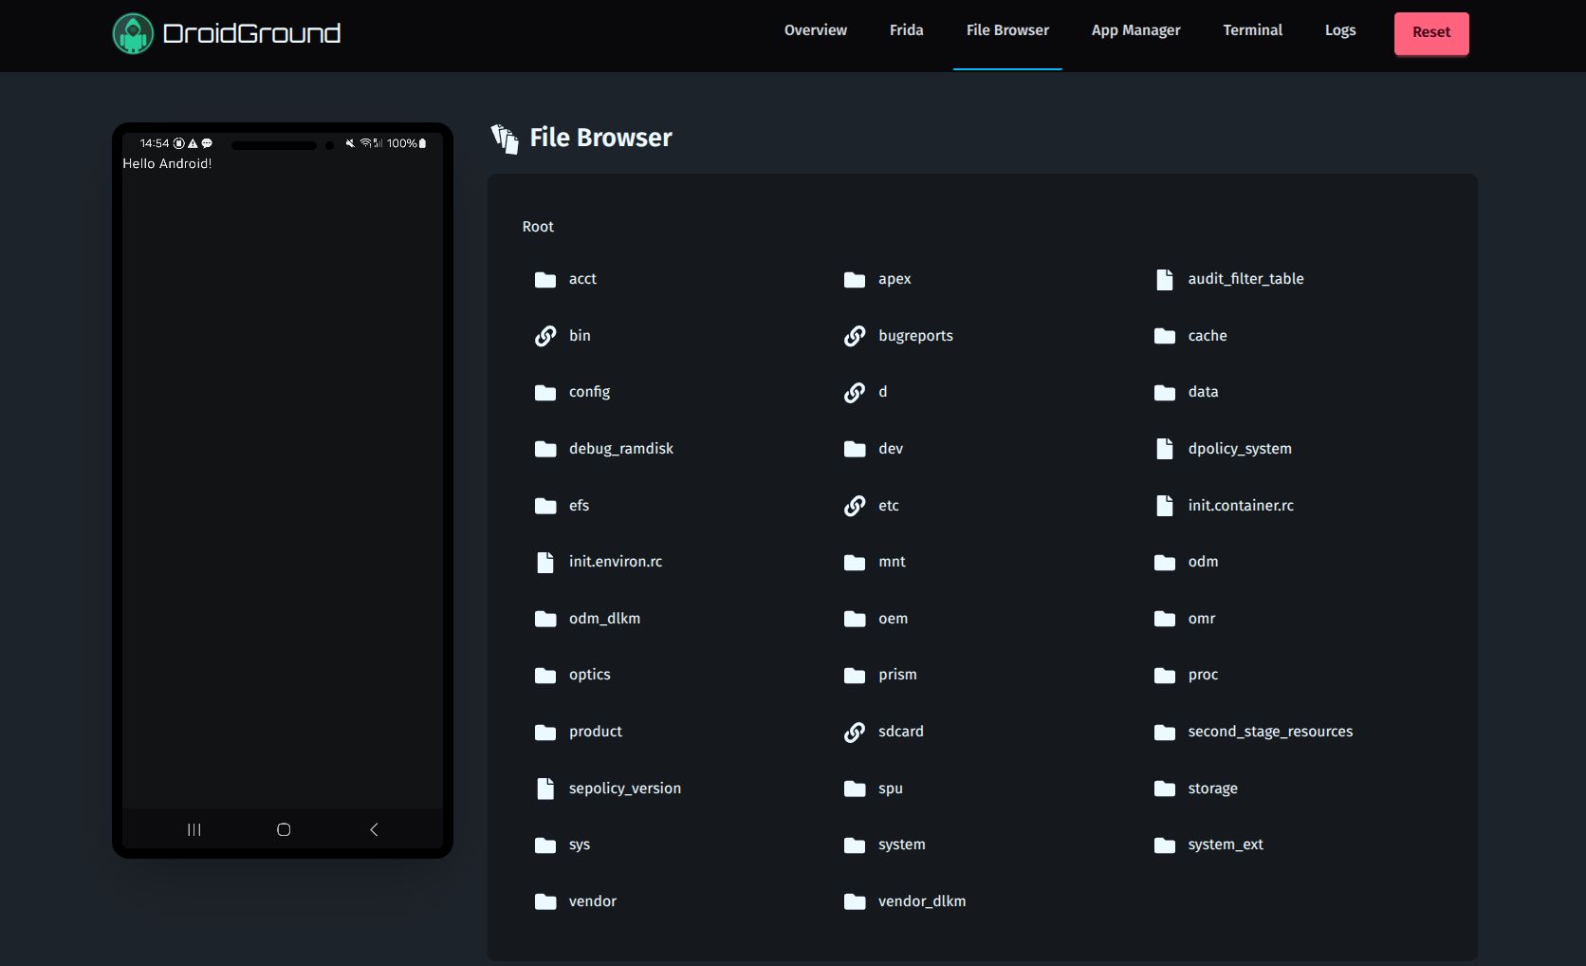Open the proc folder

(x=1202, y=675)
